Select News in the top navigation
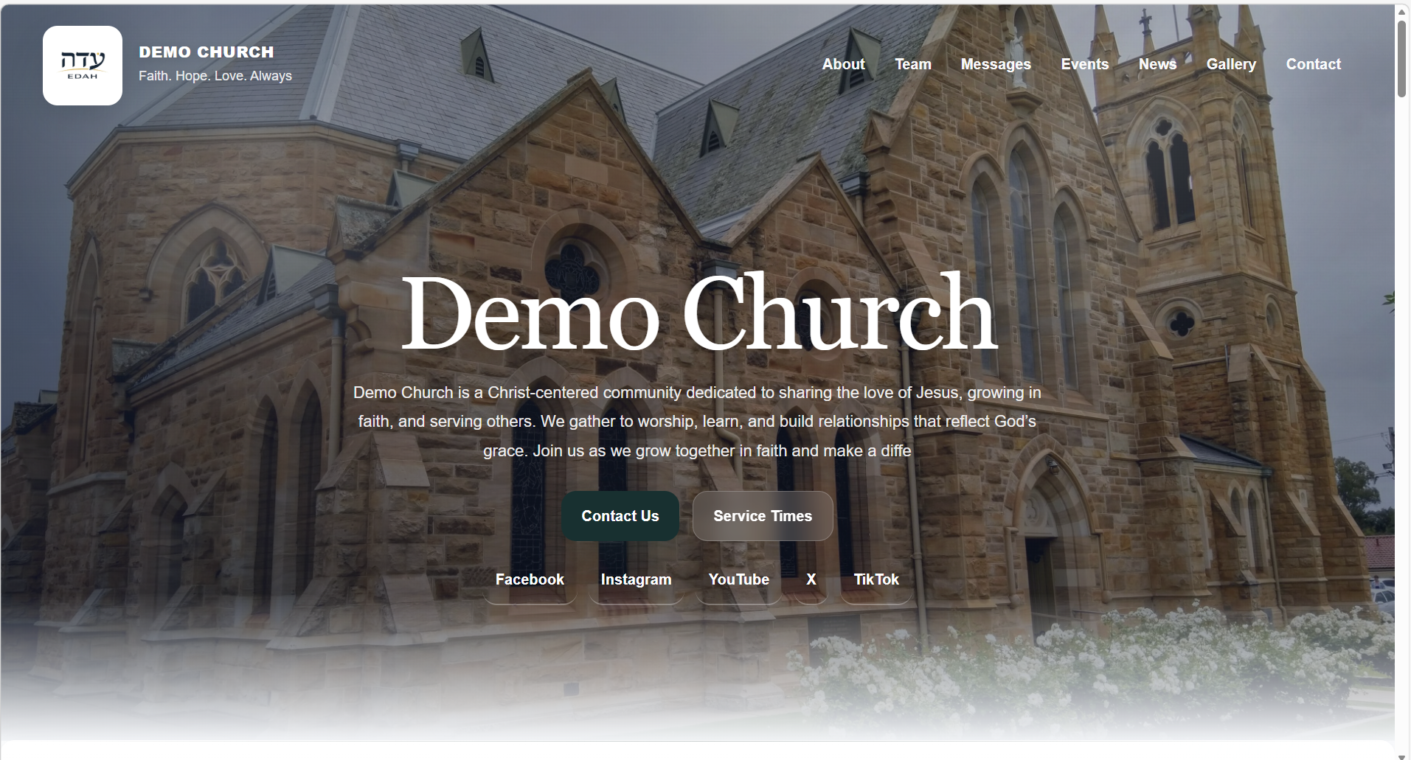 point(1157,64)
